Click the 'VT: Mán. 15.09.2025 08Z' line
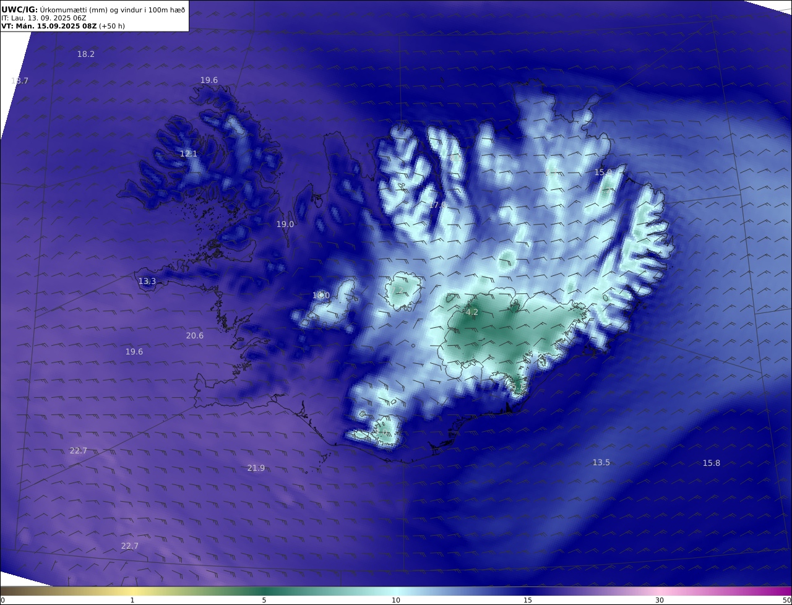792x605 pixels. pos(63,26)
